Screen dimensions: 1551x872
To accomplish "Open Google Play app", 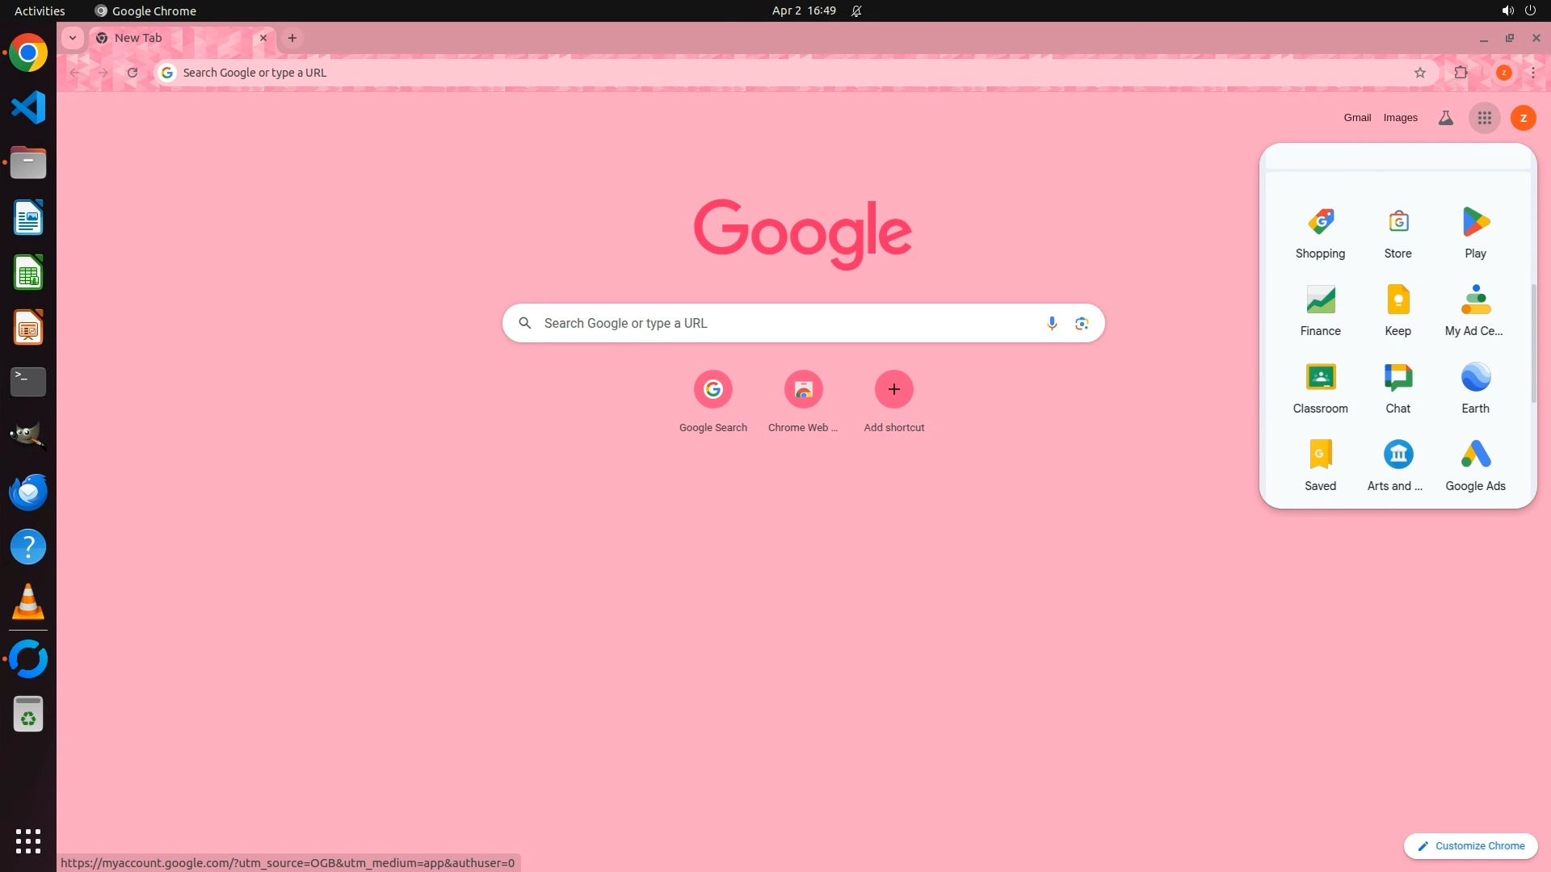I will tap(1475, 233).
